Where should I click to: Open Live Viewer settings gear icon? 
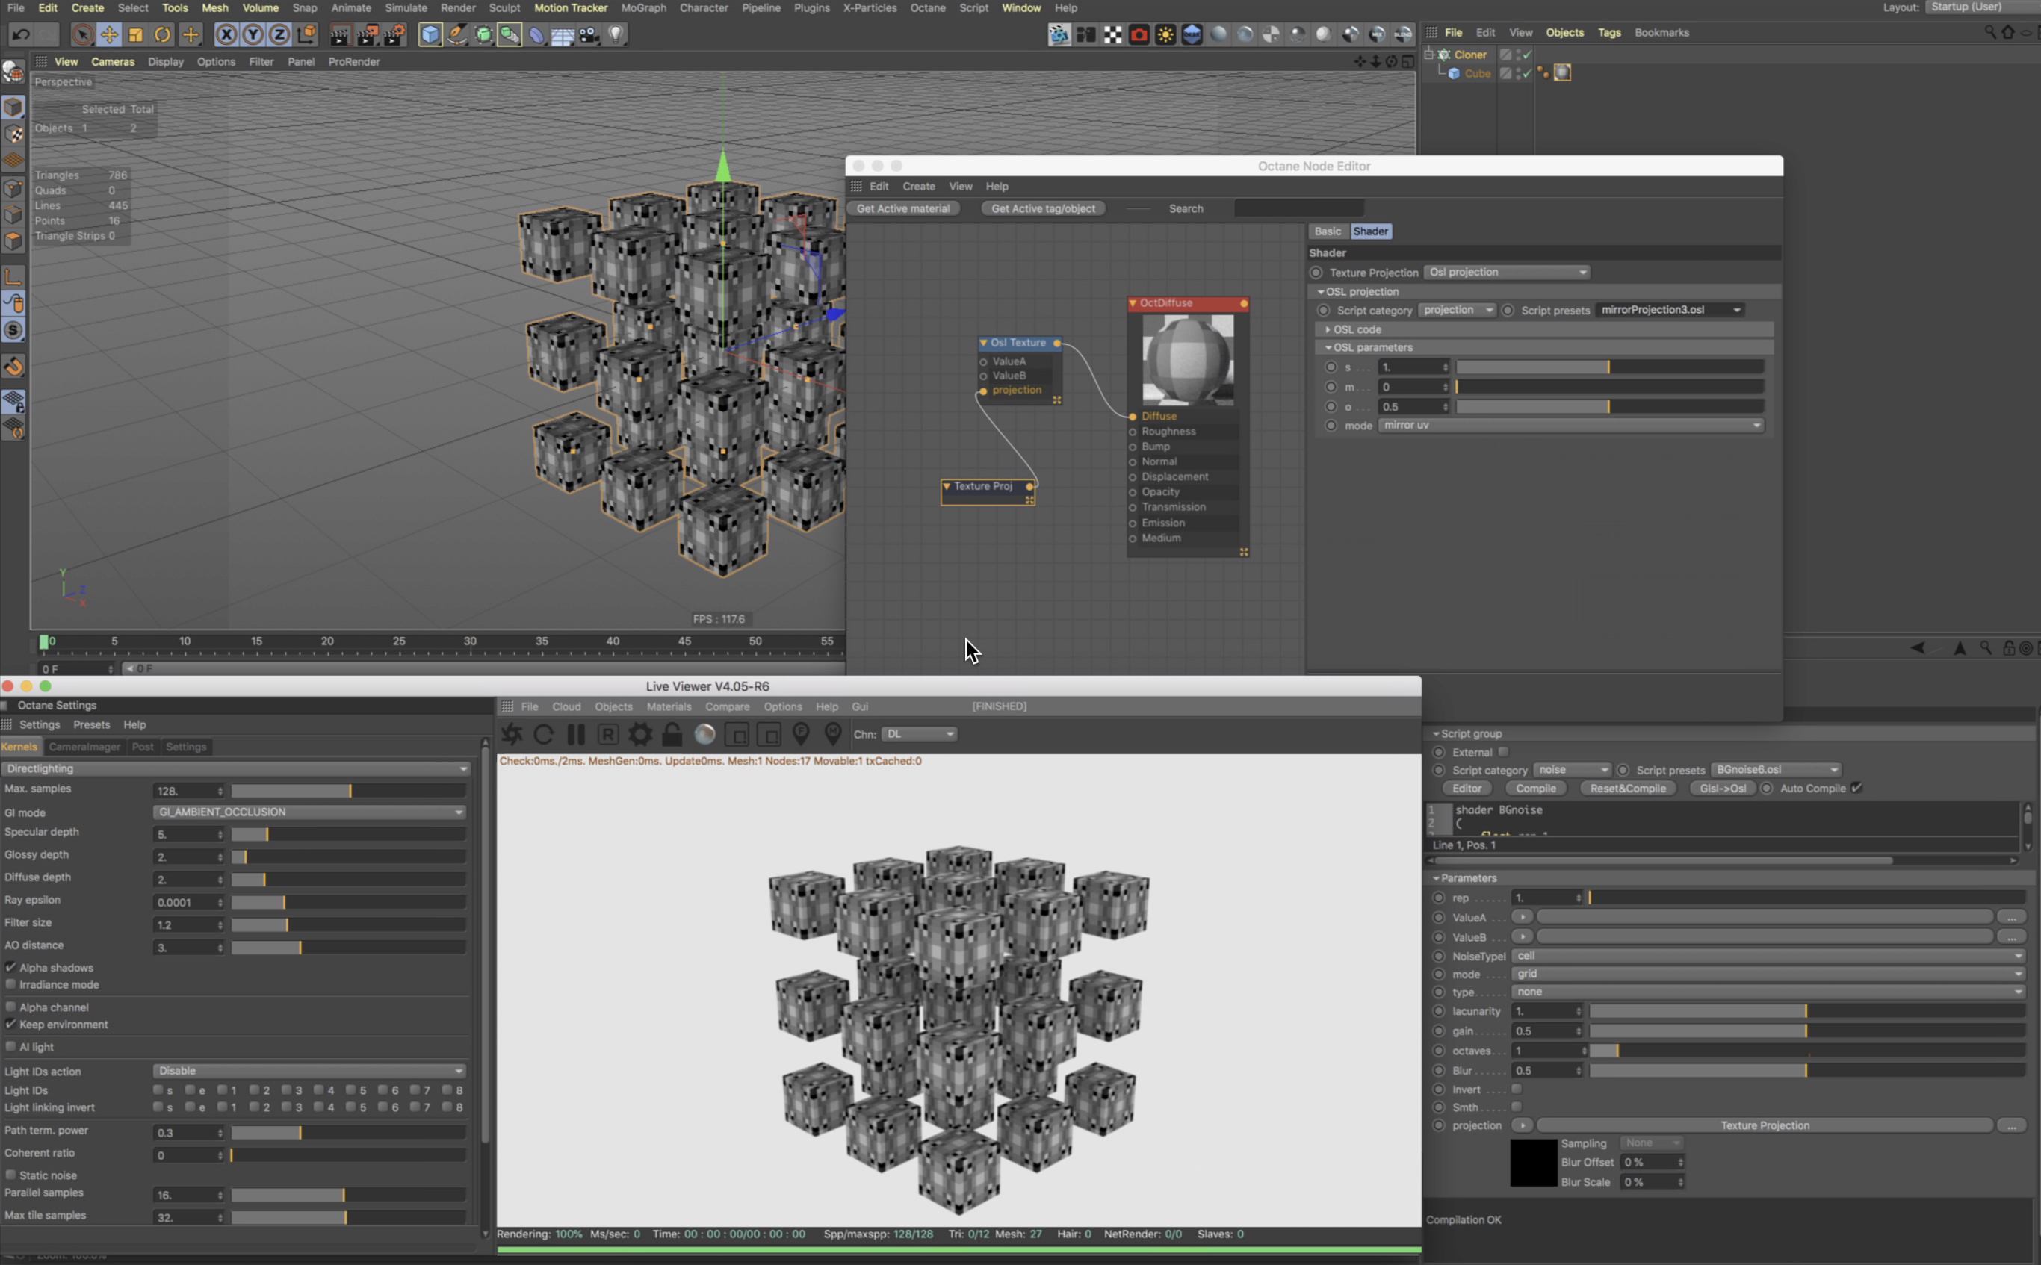640,735
